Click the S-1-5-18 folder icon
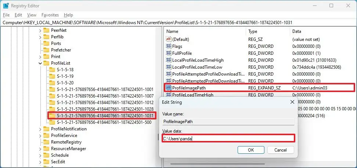Viewport: 357px width, 168px height. click(53, 70)
